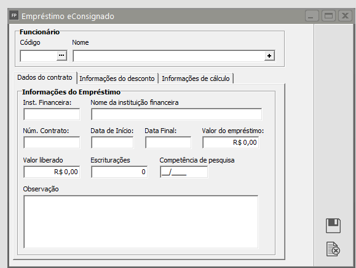The height and width of the screenshot is (268, 356).
Task: Click the Núm. Contrato field
Action: (x=52, y=142)
